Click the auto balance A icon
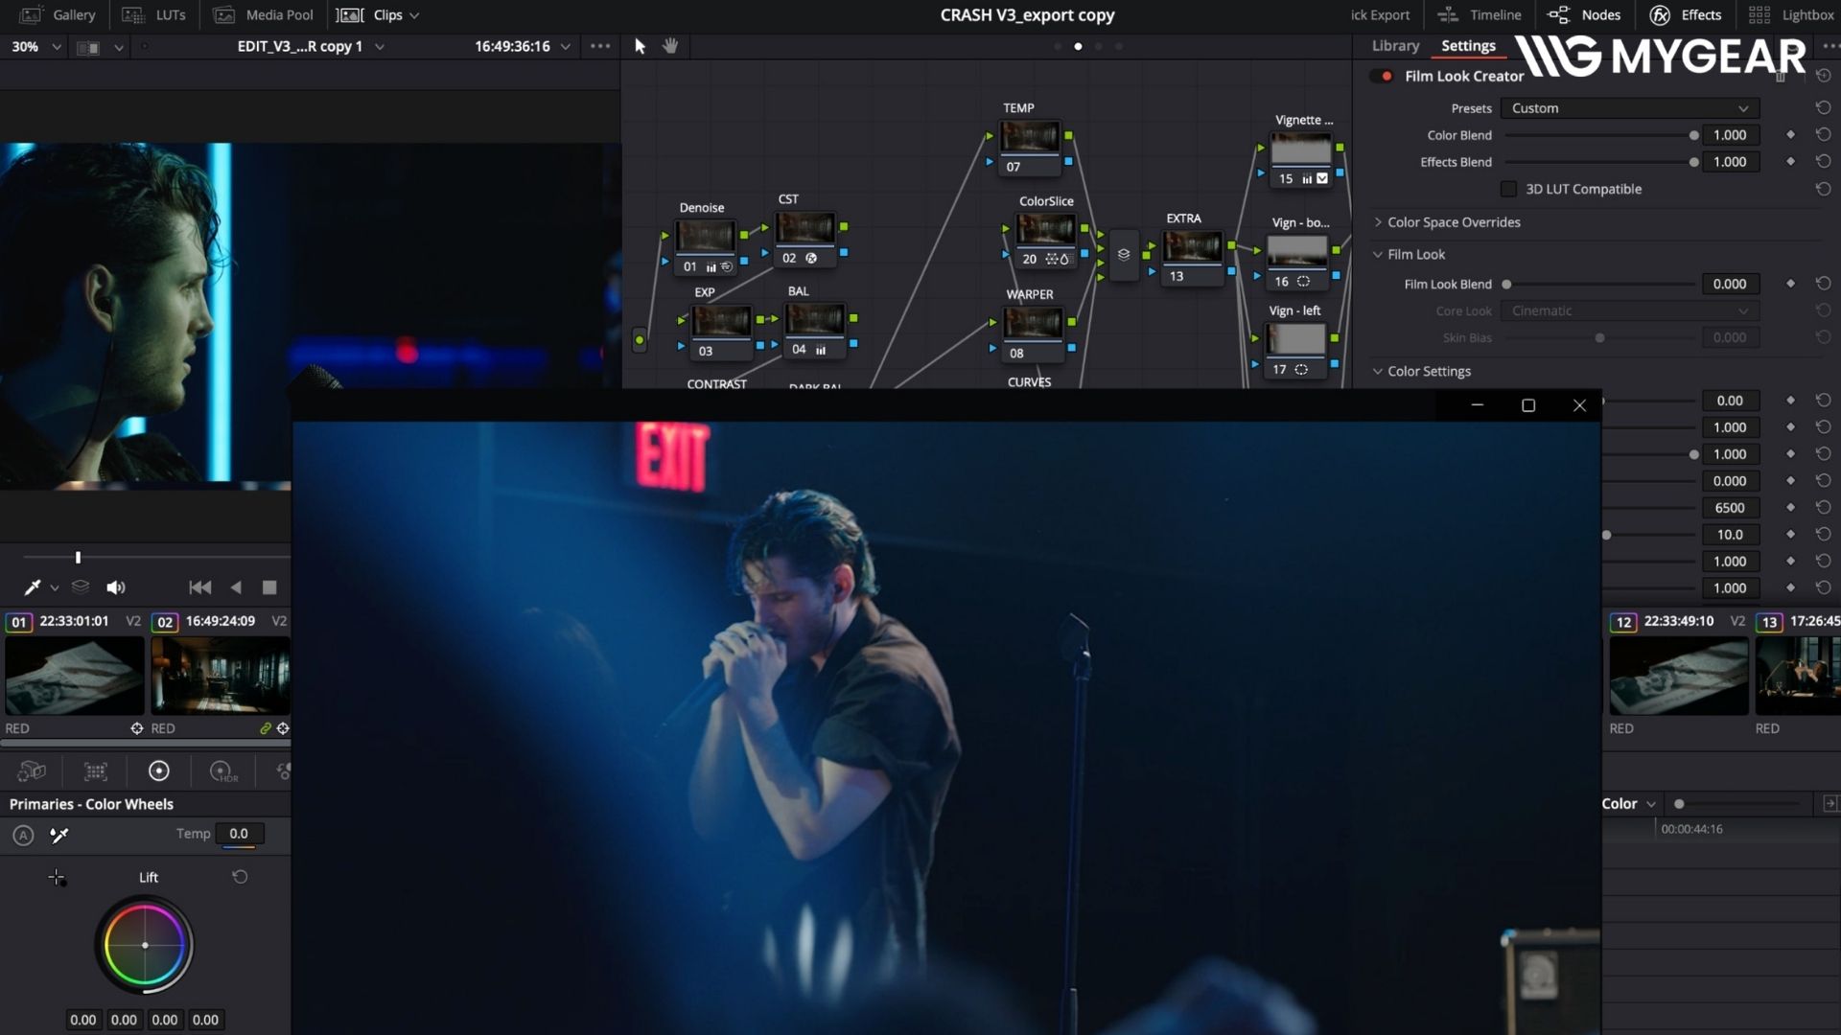Screen dimensions: 1841x1035 click(x=23, y=836)
